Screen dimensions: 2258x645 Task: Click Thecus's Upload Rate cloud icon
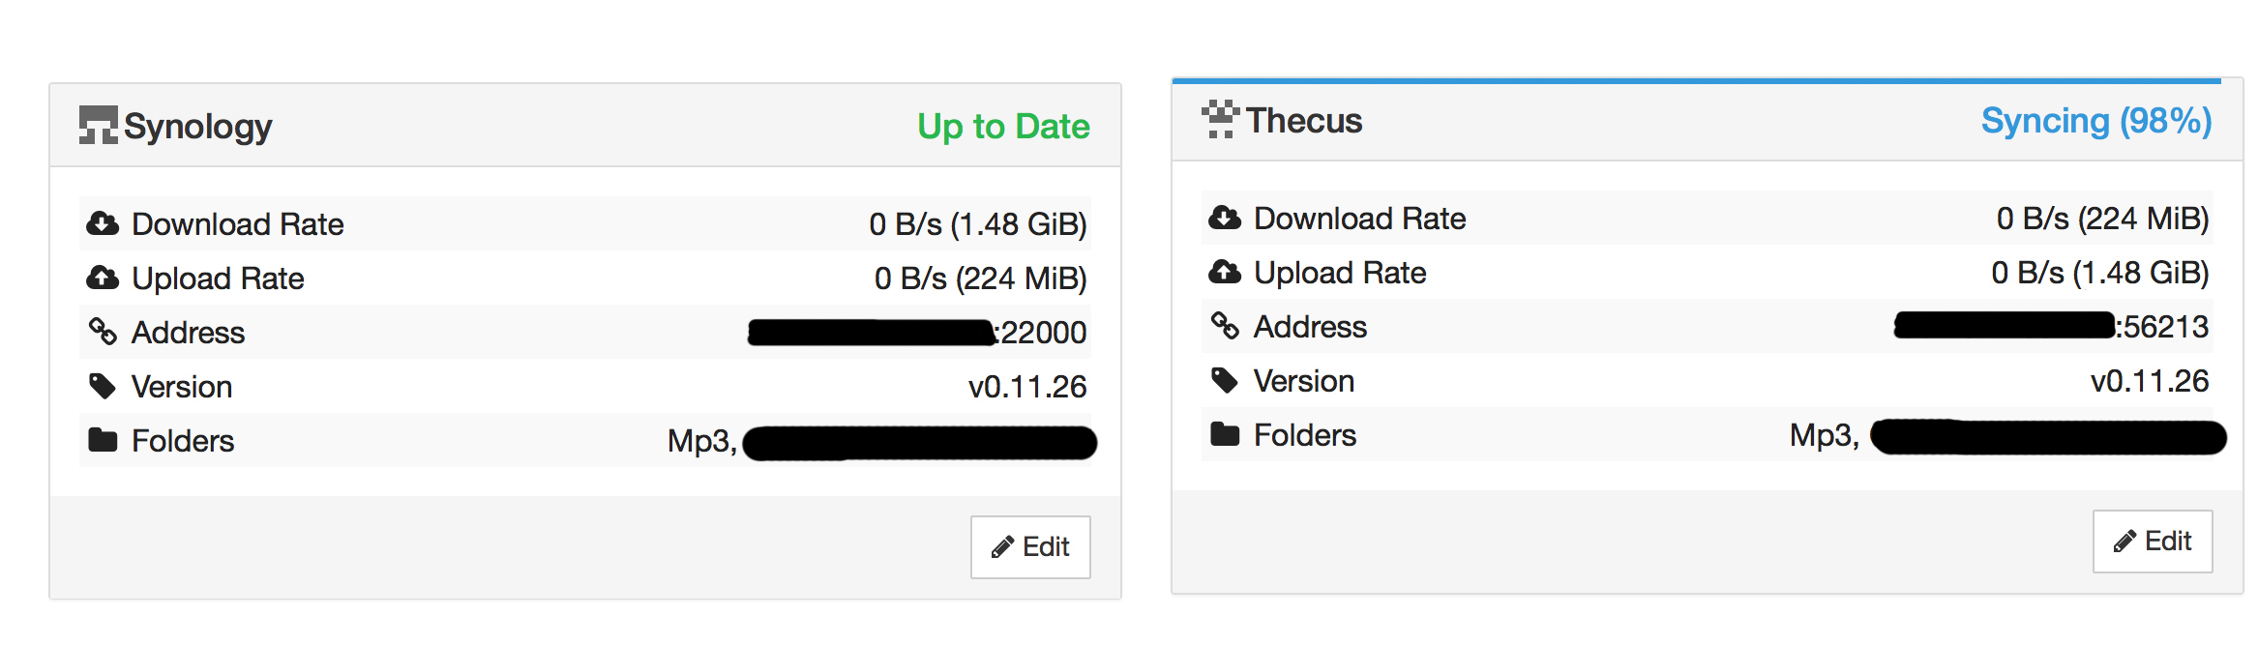pos(1225,273)
